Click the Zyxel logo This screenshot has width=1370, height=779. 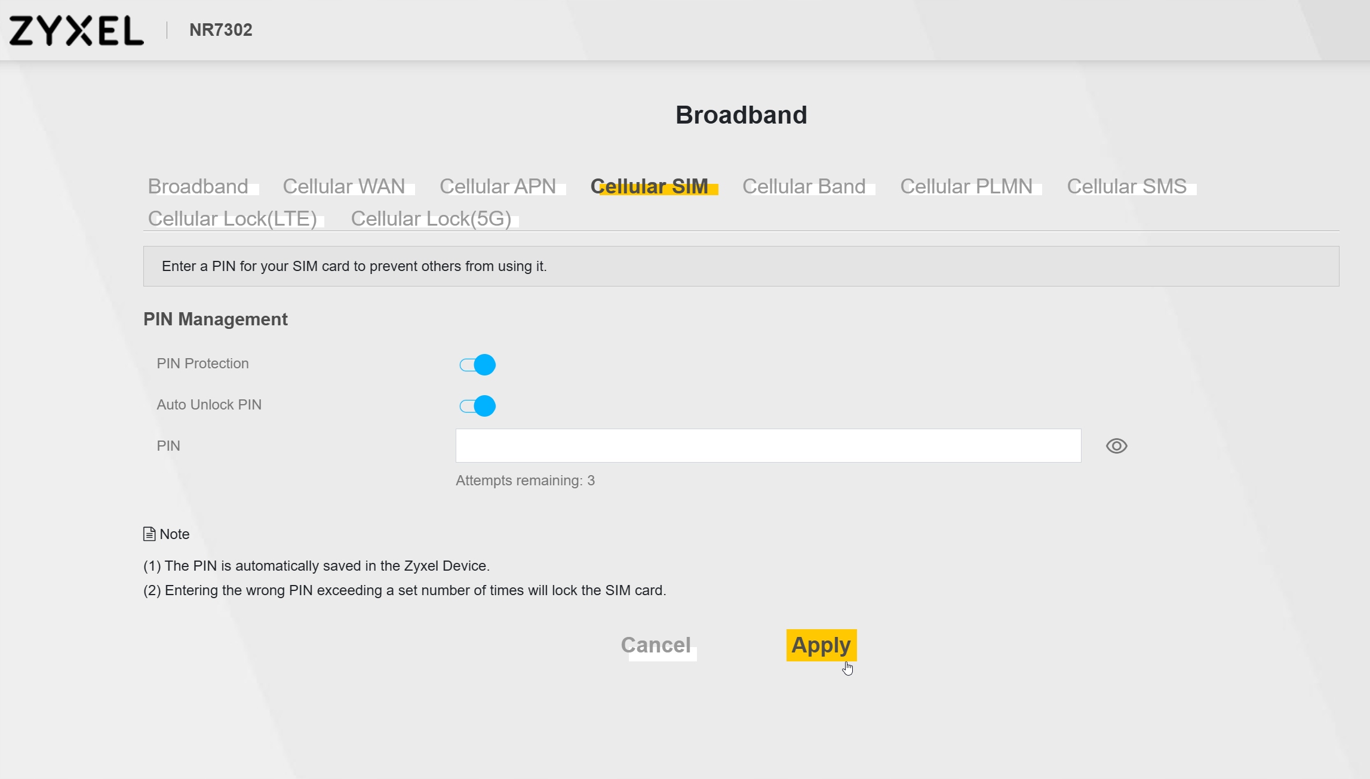[x=76, y=30]
